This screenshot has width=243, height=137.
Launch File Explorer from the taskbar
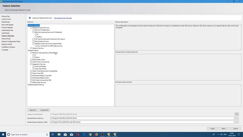(x=59, y=134)
